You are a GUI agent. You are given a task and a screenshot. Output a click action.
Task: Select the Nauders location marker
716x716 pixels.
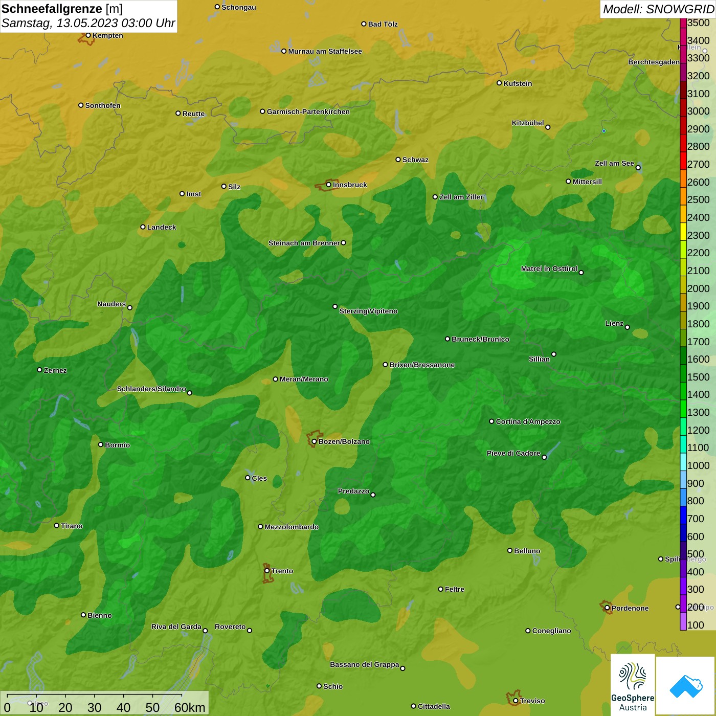coord(130,307)
